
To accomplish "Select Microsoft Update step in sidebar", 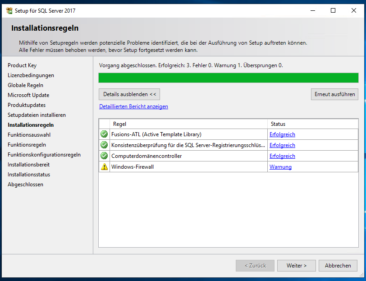I will click(28, 95).
